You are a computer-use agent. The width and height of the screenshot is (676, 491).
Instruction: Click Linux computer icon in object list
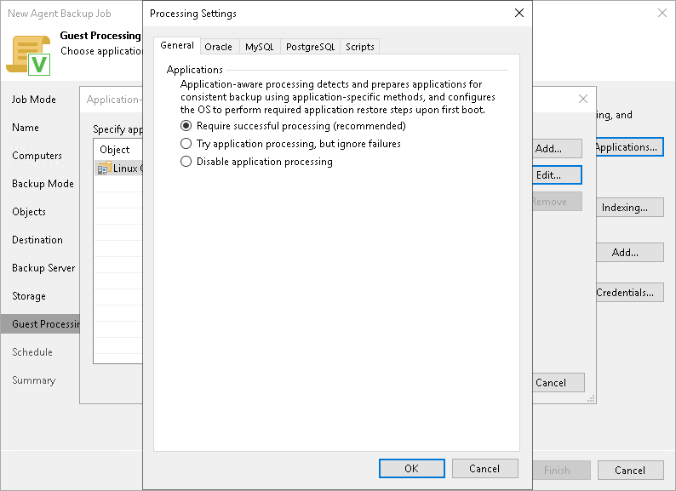coord(104,168)
